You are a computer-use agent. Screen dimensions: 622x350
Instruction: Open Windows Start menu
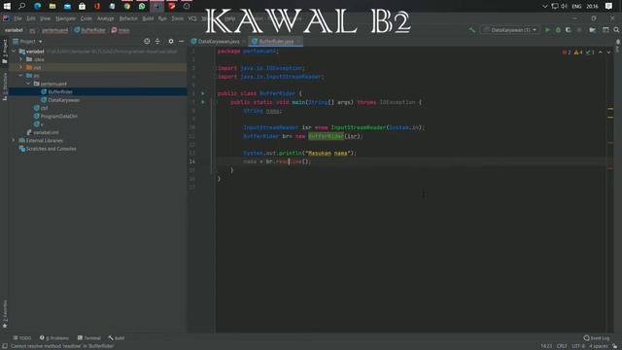coord(7,6)
